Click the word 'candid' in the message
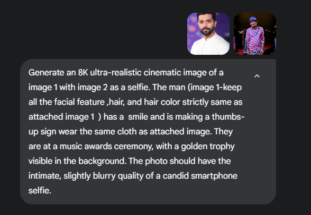Image resolution: width=311 pixels, height=215 pixels. [x=176, y=176]
